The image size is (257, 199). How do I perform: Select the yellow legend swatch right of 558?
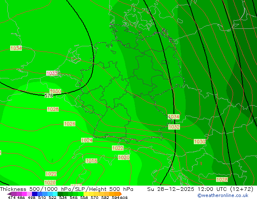click(86, 194)
